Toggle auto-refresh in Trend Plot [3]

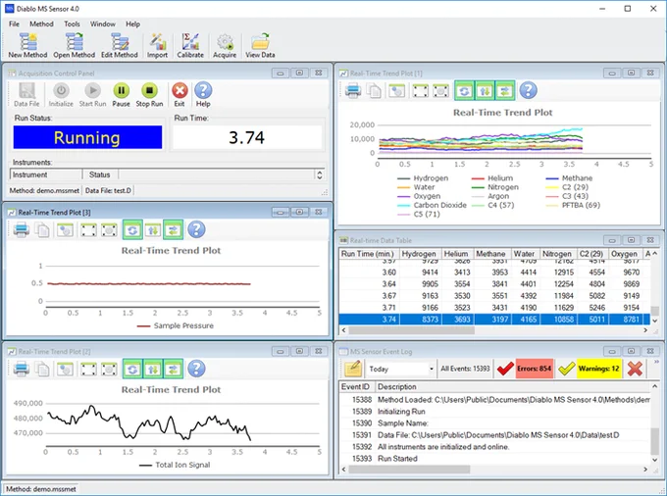132,230
